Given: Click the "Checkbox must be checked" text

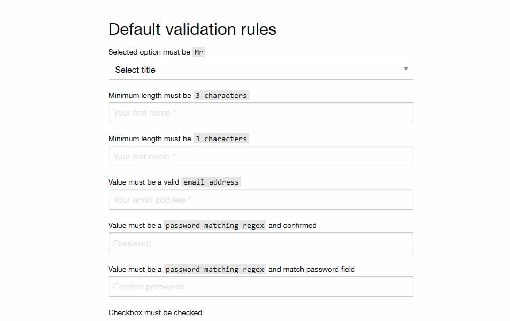Looking at the screenshot, I should click(x=154, y=312).
